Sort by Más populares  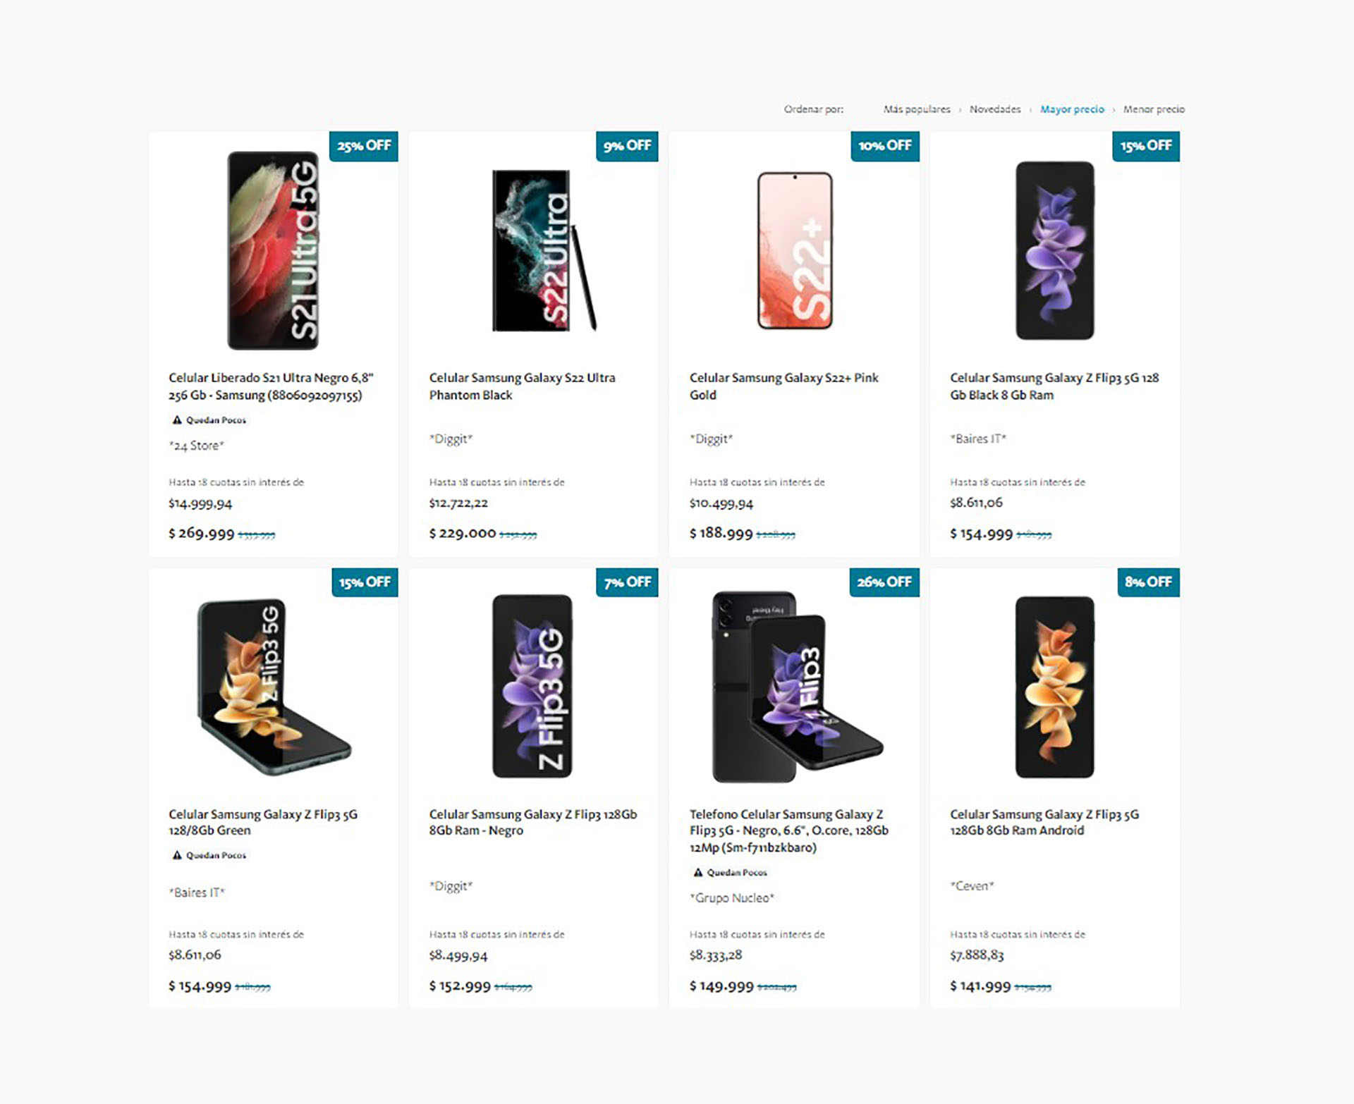click(x=916, y=109)
